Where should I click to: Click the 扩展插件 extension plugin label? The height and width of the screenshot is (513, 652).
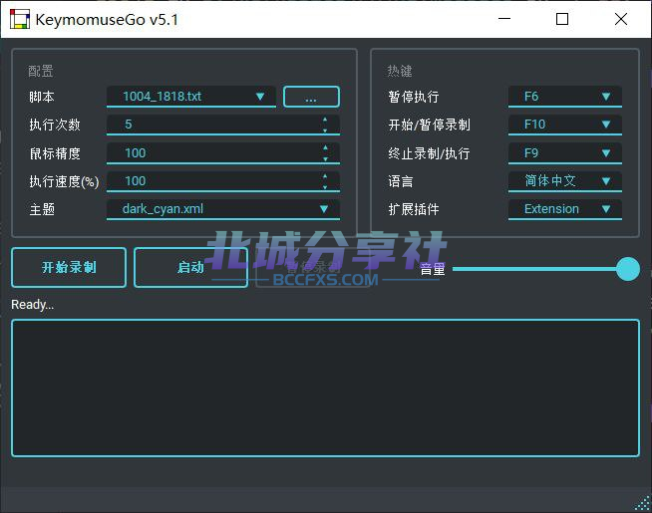click(x=414, y=209)
